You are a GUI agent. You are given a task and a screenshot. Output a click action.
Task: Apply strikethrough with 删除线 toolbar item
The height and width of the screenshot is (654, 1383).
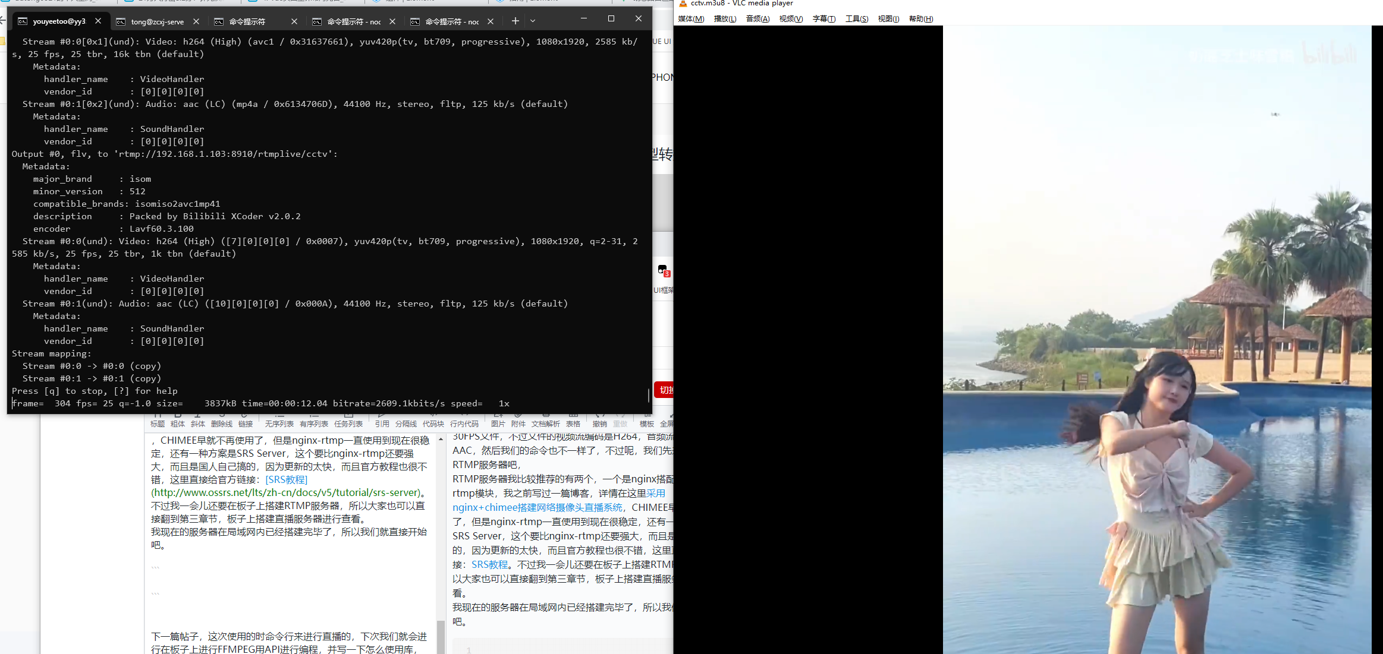point(222,420)
